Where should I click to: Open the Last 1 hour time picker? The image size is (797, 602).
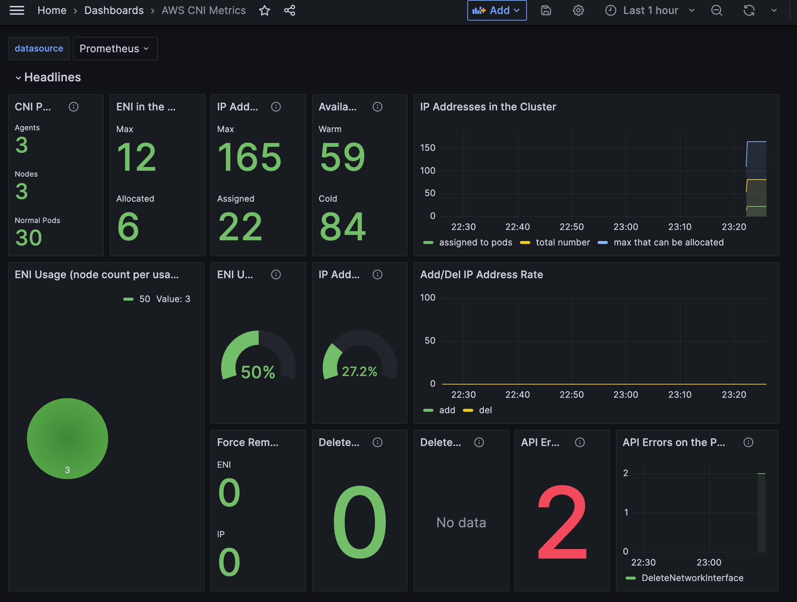[650, 10]
